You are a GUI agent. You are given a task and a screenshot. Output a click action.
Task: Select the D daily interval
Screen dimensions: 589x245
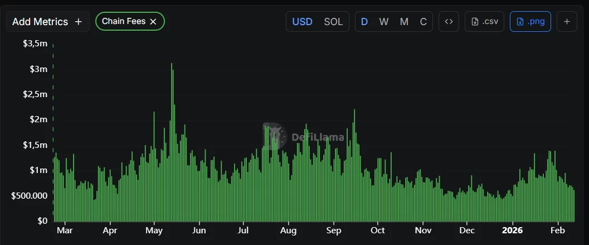click(x=364, y=22)
